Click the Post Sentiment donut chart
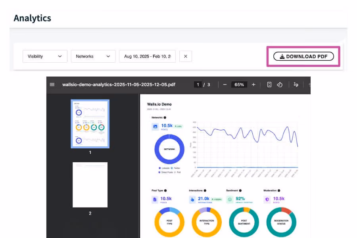 coord(244,222)
